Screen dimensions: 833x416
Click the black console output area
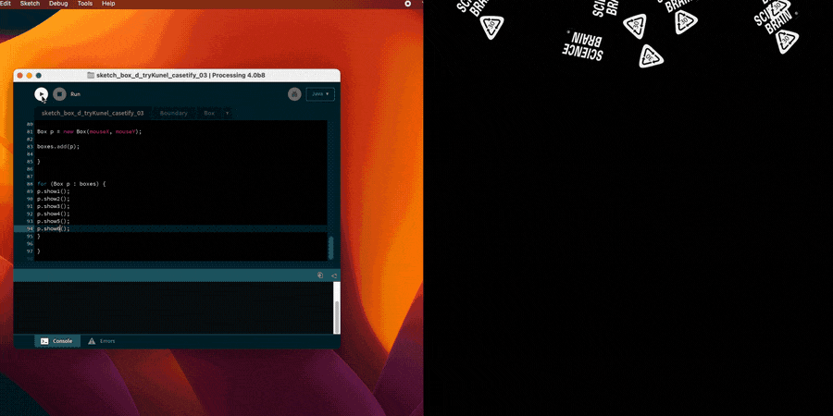(x=173, y=308)
